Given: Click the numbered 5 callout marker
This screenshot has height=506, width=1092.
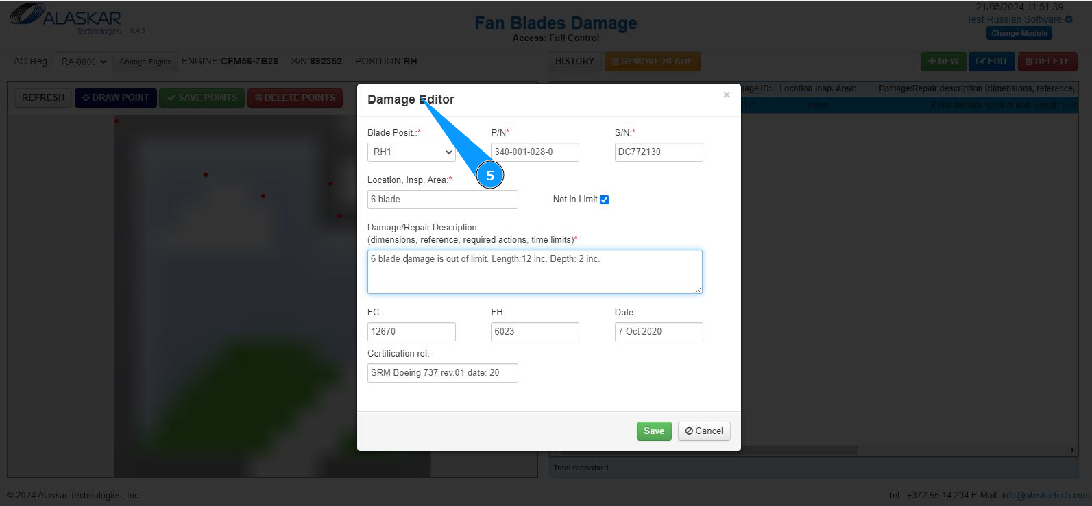Looking at the screenshot, I should (x=490, y=176).
